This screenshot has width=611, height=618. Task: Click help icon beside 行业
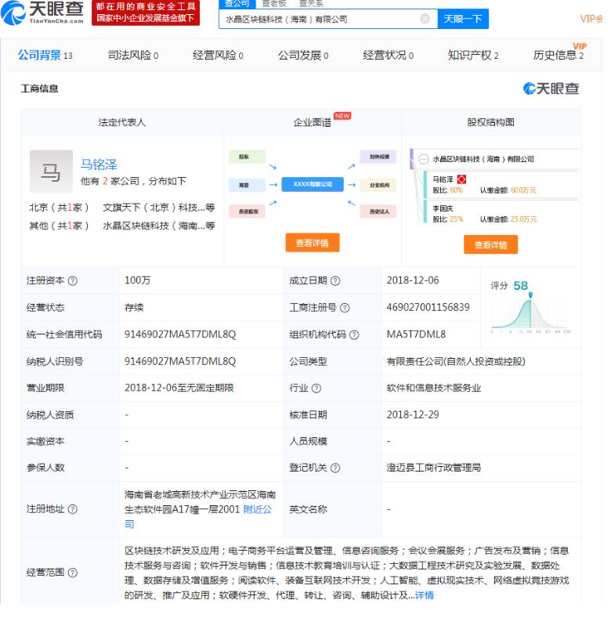pos(316,389)
